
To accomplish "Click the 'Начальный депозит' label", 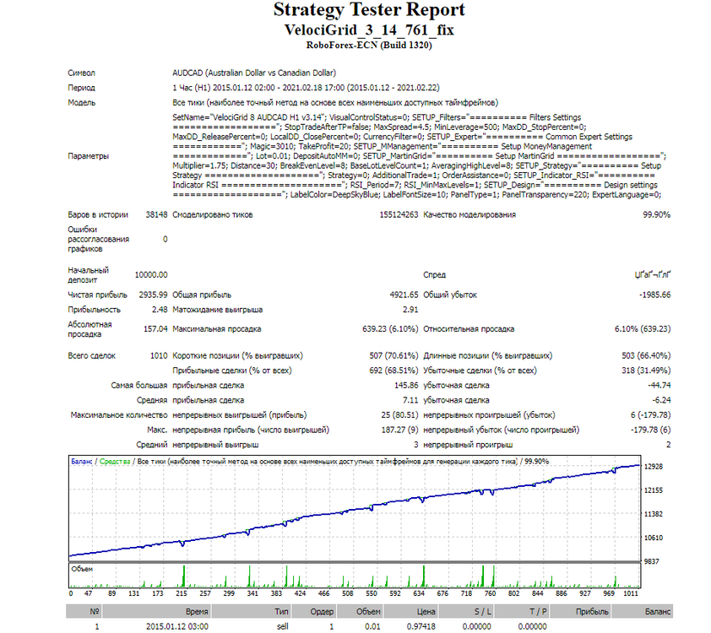I will 89,275.
